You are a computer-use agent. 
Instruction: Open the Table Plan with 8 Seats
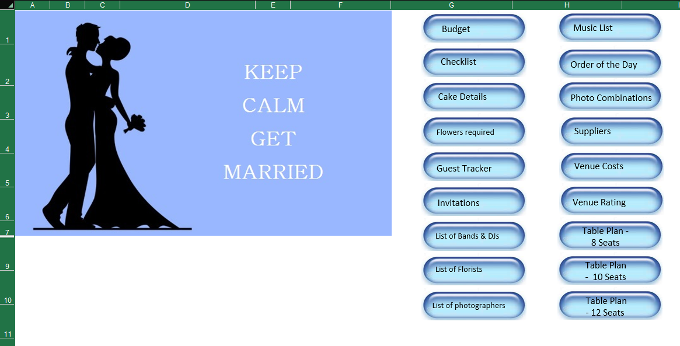pos(610,236)
